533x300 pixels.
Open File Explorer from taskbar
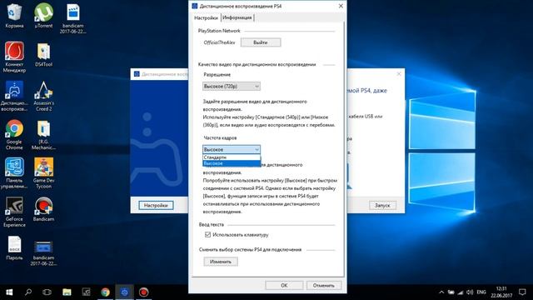pyautogui.click(x=67, y=292)
